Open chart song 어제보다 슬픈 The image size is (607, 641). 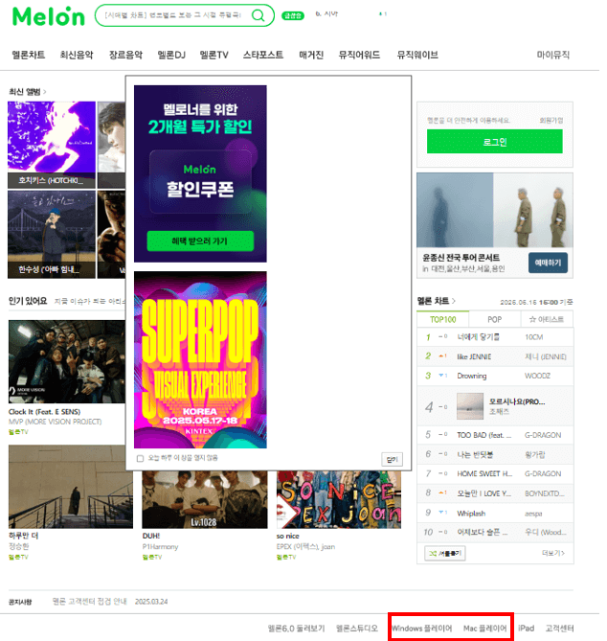(482, 532)
